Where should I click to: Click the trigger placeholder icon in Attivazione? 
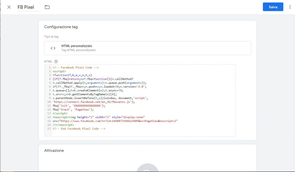coord(147,168)
